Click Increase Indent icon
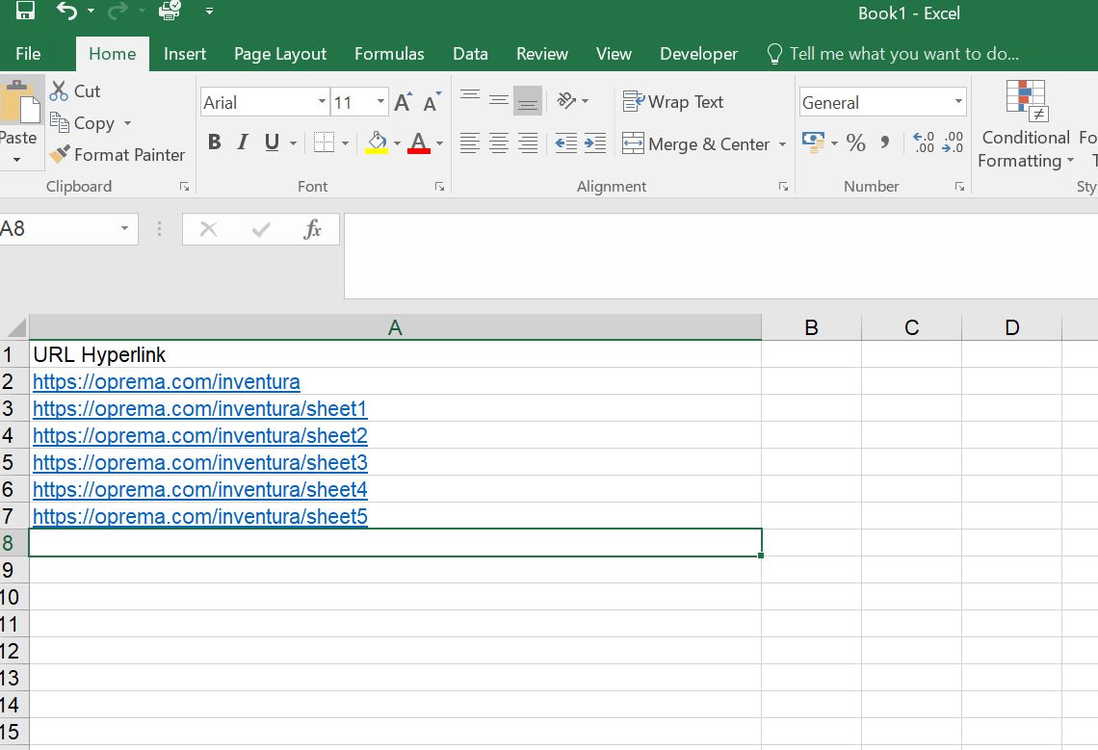This screenshot has width=1098, height=750. click(x=594, y=143)
